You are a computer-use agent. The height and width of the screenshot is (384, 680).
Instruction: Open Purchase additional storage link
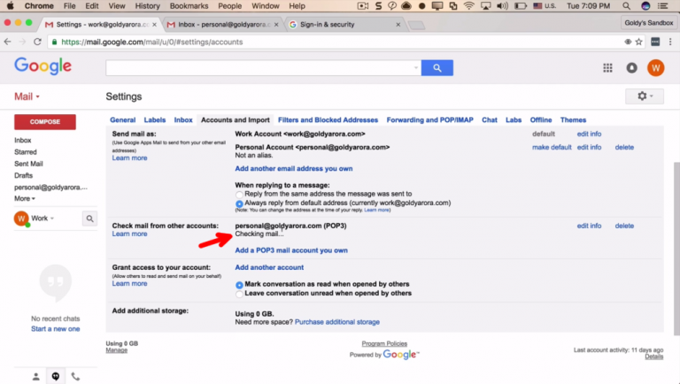337,322
